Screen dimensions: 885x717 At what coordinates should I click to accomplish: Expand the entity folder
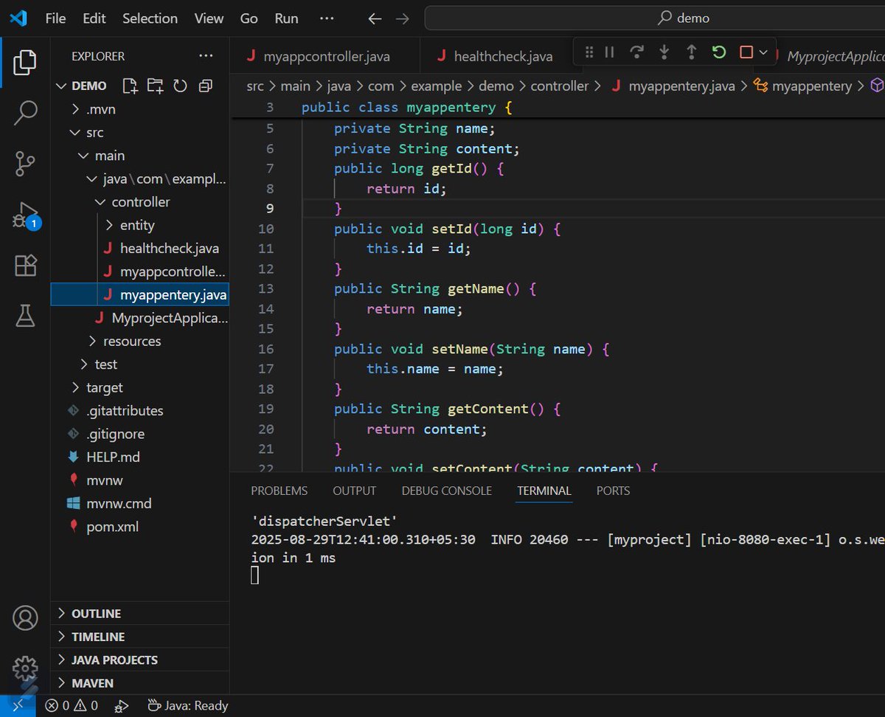(x=109, y=225)
